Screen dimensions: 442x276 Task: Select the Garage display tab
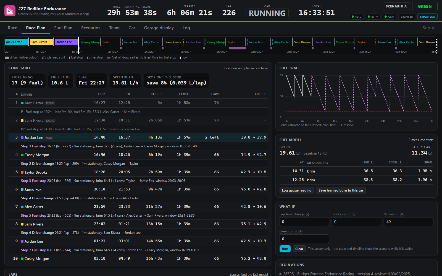click(x=159, y=28)
